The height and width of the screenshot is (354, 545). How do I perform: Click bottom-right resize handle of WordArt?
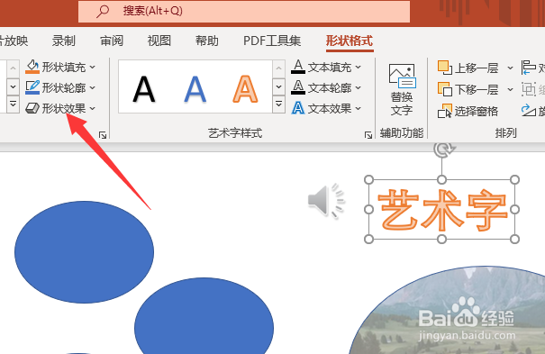point(515,239)
